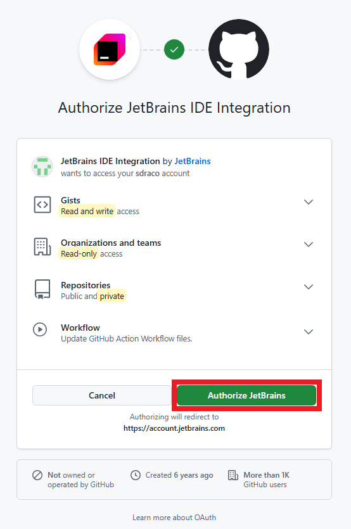The image size is (351, 529).
Task: Click the Repositories book icon
Action: point(42,289)
